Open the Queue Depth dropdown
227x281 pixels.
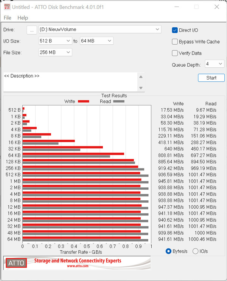click(214, 64)
